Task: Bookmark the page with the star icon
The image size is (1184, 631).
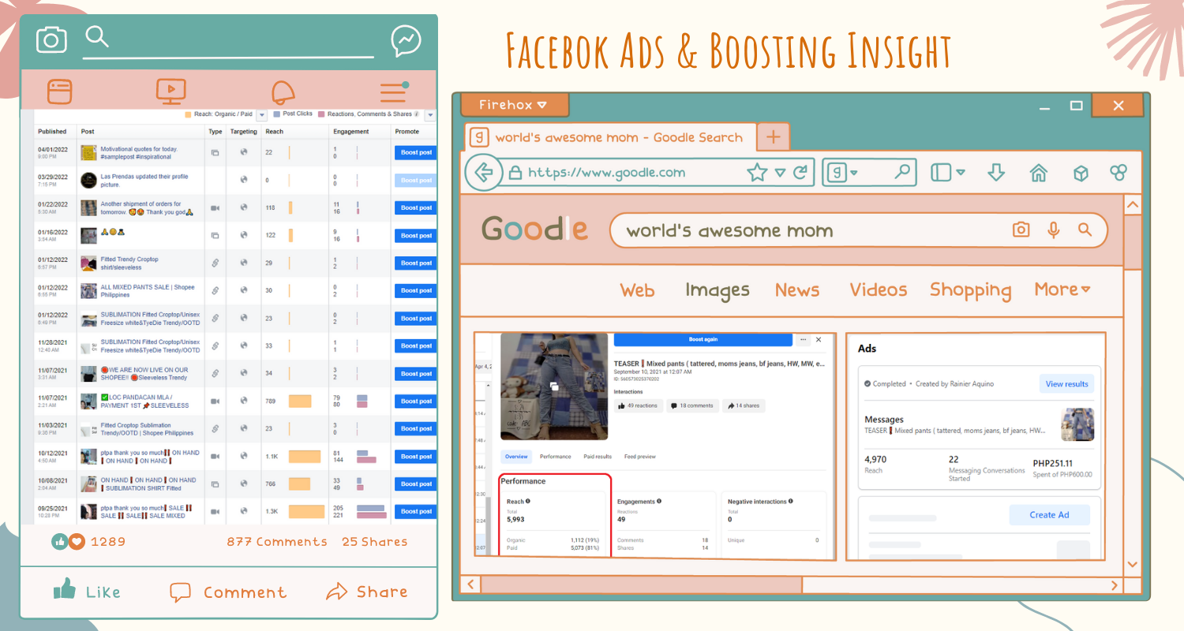Action: coord(757,173)
